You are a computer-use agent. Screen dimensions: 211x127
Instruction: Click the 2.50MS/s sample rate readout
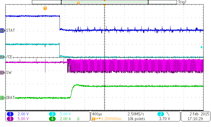[136, 114]
